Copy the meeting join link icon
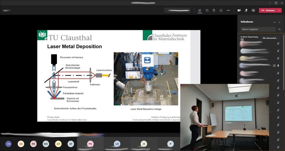 coord(280,29)
